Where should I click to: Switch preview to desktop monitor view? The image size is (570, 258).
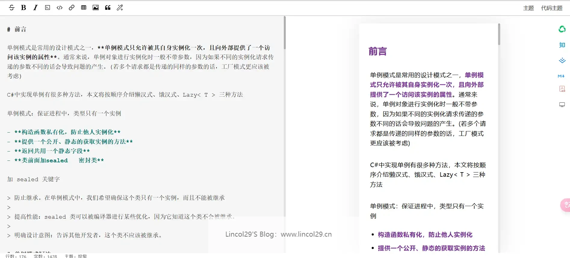[562, 105]
